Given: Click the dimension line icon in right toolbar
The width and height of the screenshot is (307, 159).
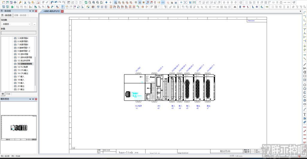Looking at the screenshot, I should click(305, 127).
